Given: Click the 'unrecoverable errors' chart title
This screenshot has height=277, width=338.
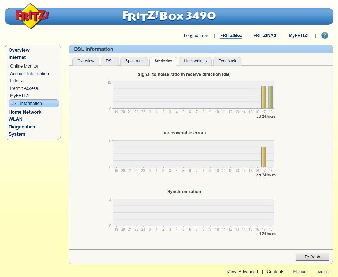Looking at the screenshot, I should pyautogui.click(x=184, y=133).
